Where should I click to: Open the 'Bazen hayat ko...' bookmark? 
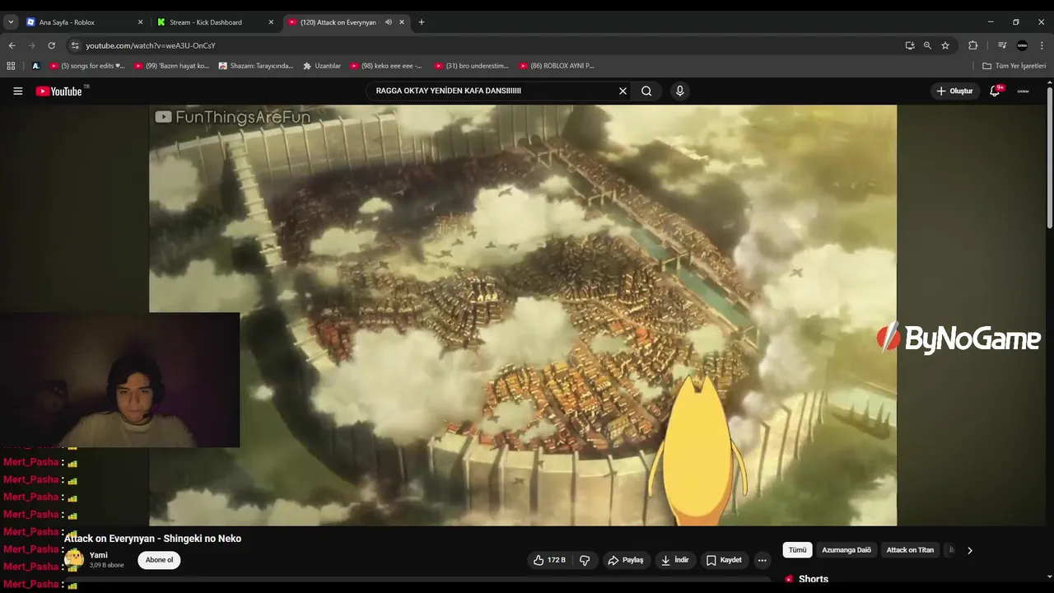pos(172,66)
